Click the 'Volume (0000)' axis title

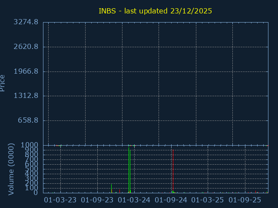click(x=11, y=169)
